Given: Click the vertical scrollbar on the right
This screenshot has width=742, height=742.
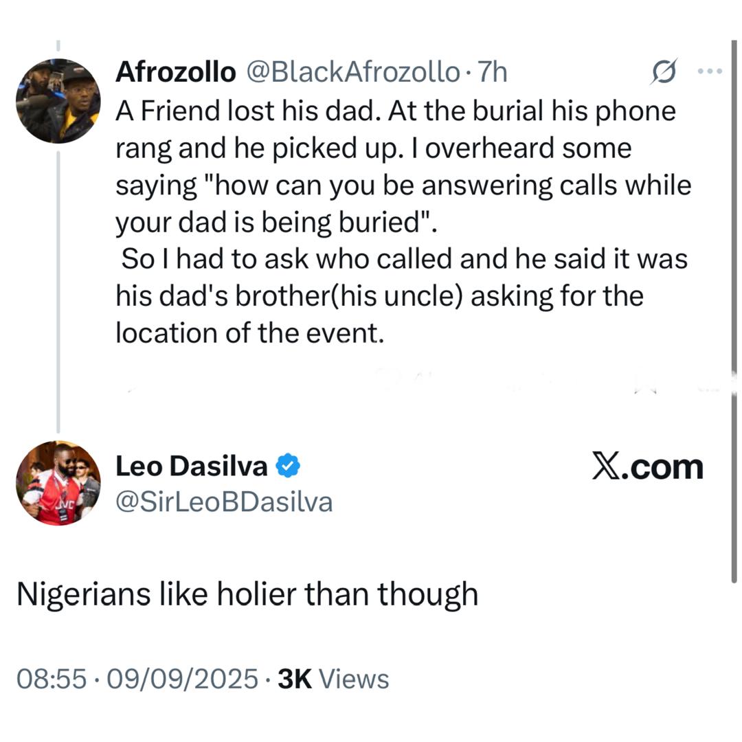Looking at the screenshot, I should click(x=734, y=309).
